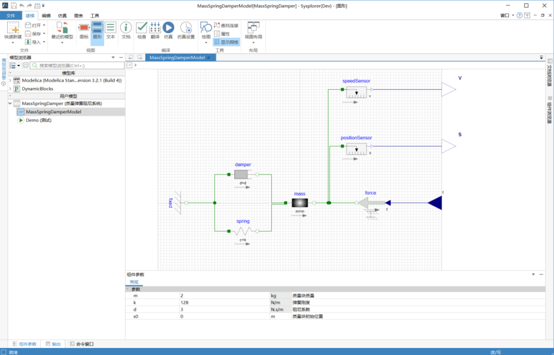This screenshot has width=554, height=355.
Task: Expand the 打开 dropdown arrow
Action: (44, 25)
